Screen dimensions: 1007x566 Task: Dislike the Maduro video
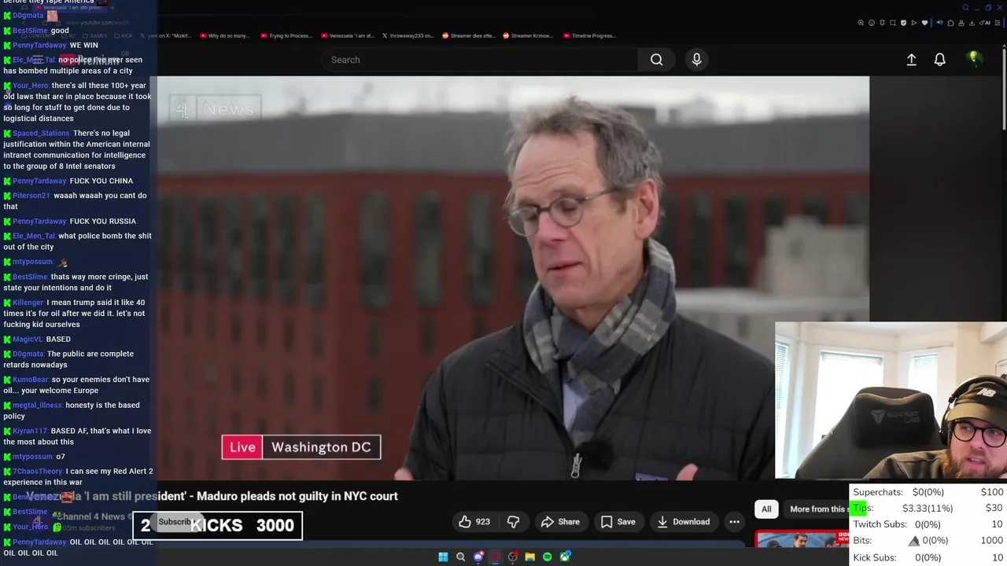pyautogui.click(x=513, y=521)
